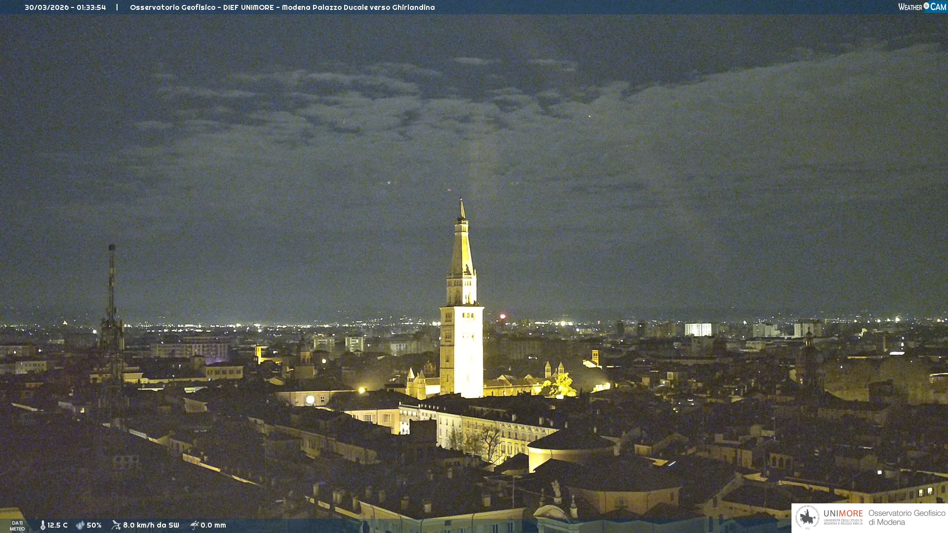Click Osservatorio Geofisico di Modena text
The image size is (948, 533).
907,518
